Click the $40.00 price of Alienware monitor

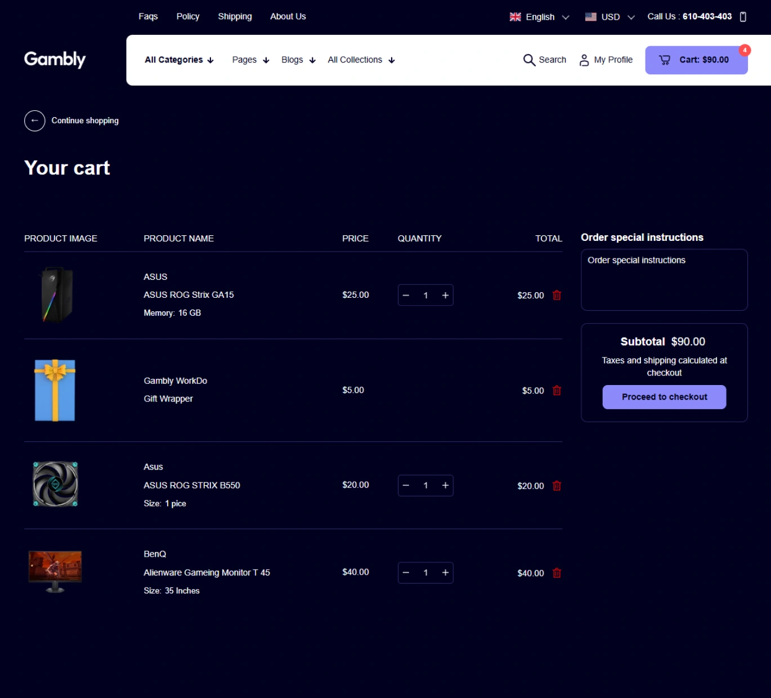point(356,572)
